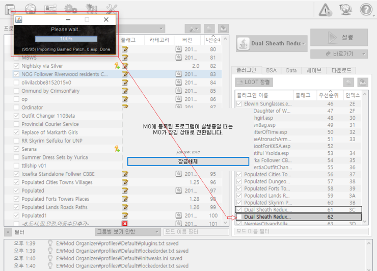Image resolution: width=377 pixels, height=271 pixels.
Task: Click the 100% progress bar in Please wait window
Action: point(66,39)
